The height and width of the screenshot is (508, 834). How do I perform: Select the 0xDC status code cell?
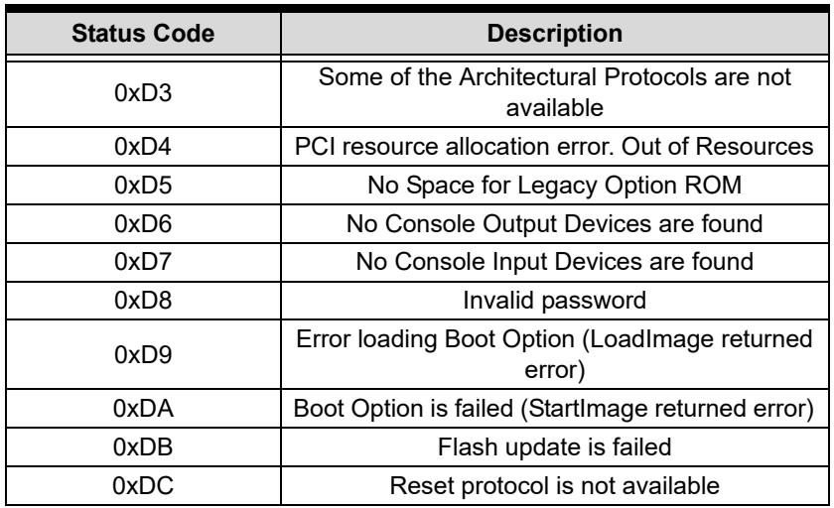pyautogui.click(x=143, y=486)
